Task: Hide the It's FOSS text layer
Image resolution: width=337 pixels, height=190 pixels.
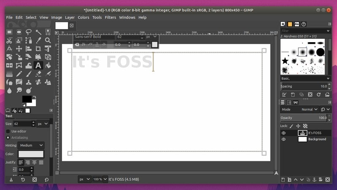Action: tap(284, 133)
